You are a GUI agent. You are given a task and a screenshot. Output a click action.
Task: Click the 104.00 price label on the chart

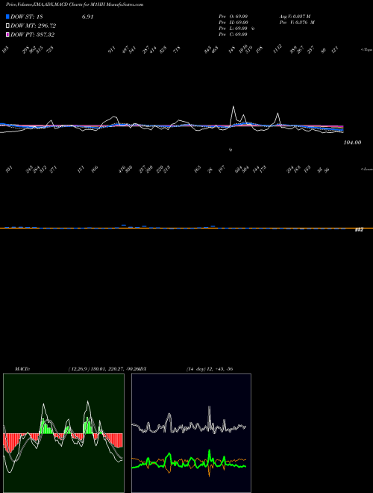tap(352, 143)
